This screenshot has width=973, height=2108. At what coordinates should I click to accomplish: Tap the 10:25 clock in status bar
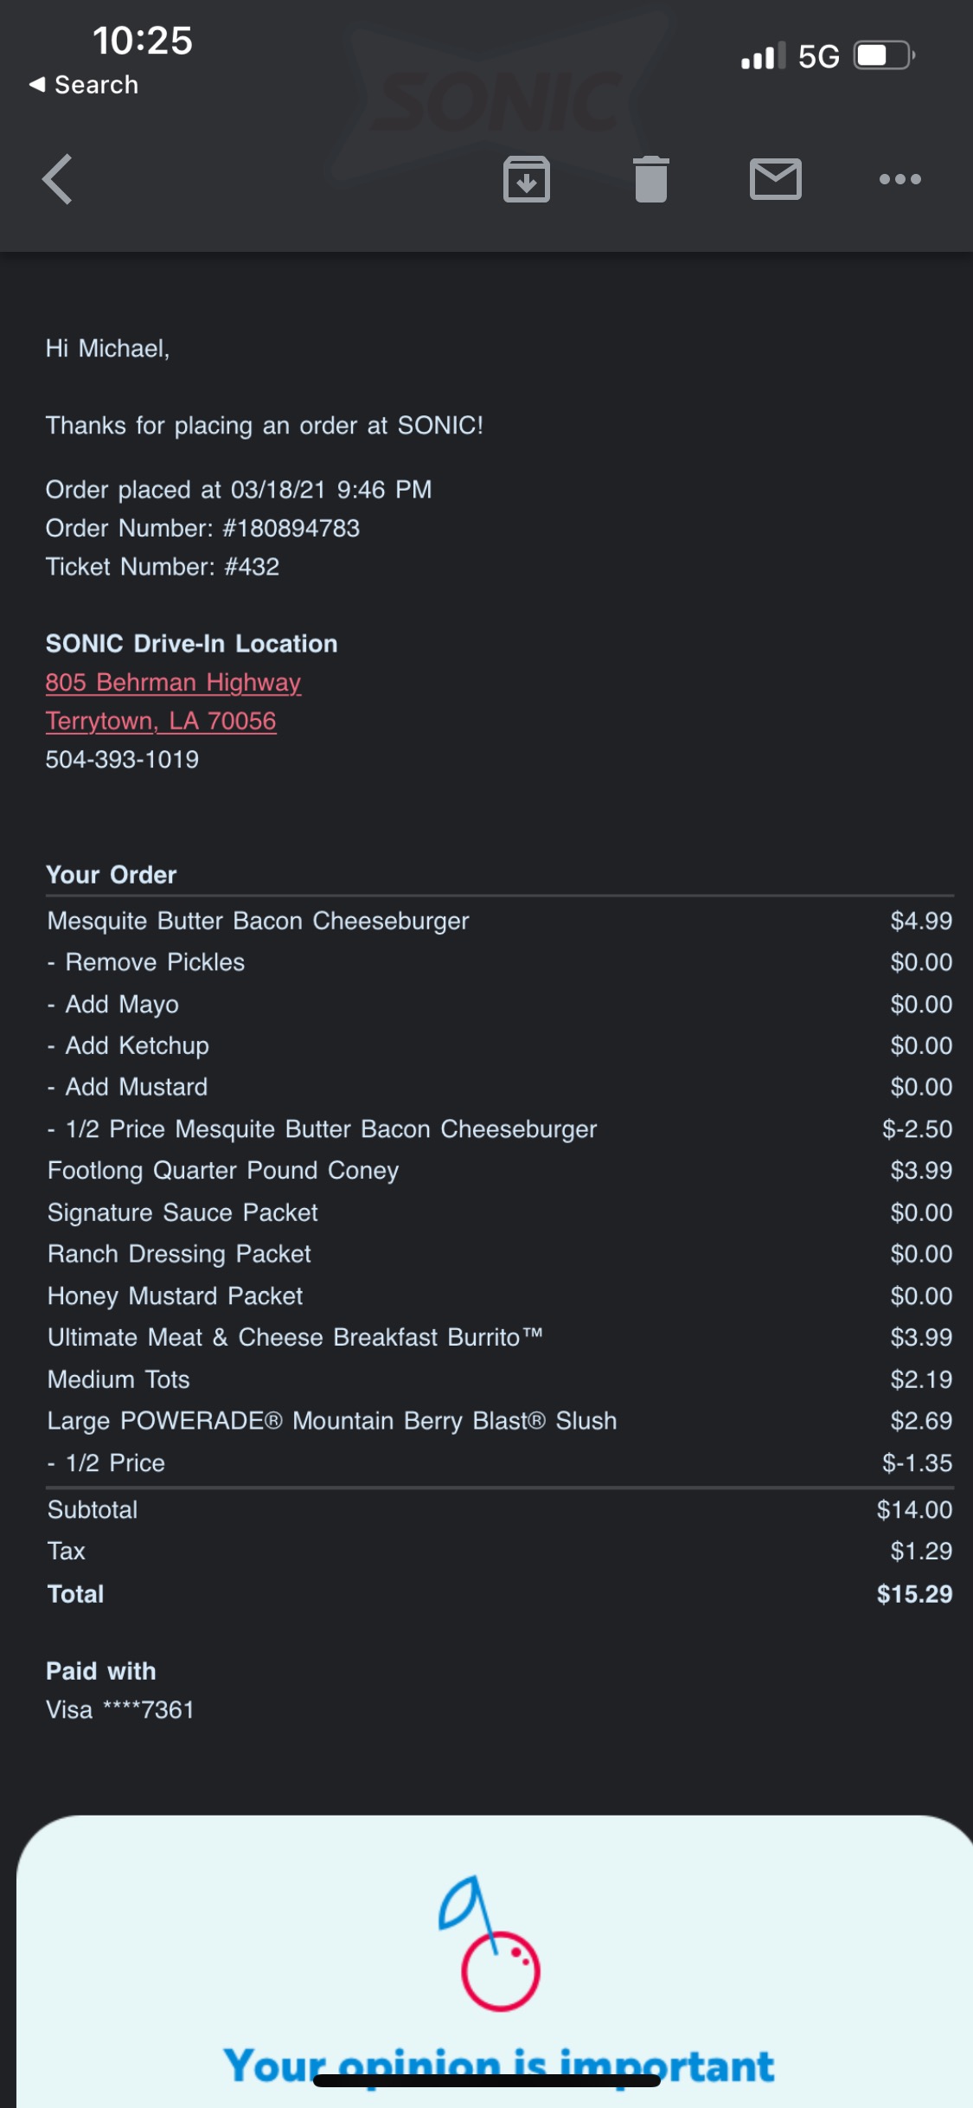(x=143, y=41)
